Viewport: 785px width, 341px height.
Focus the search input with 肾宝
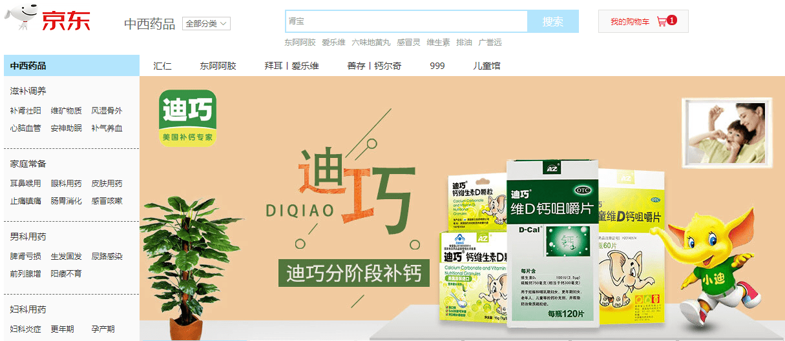(x=406, y=21)
